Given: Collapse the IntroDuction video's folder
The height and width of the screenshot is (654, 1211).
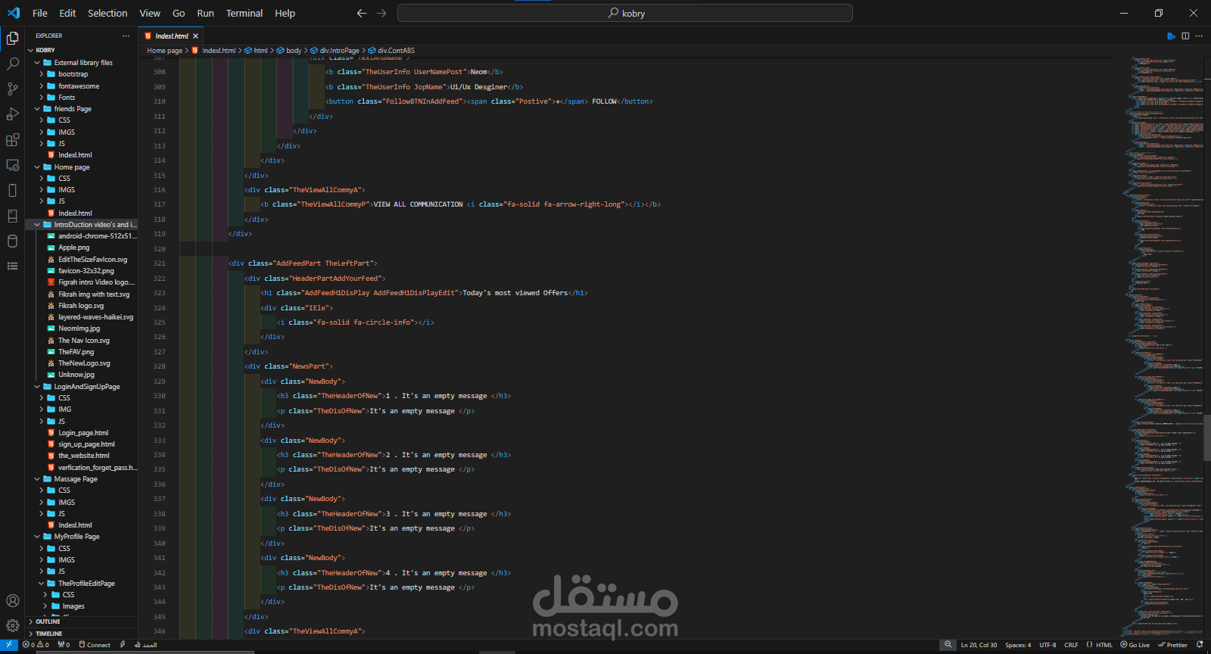Looking at the screenshot, I should tap(82, 225).
